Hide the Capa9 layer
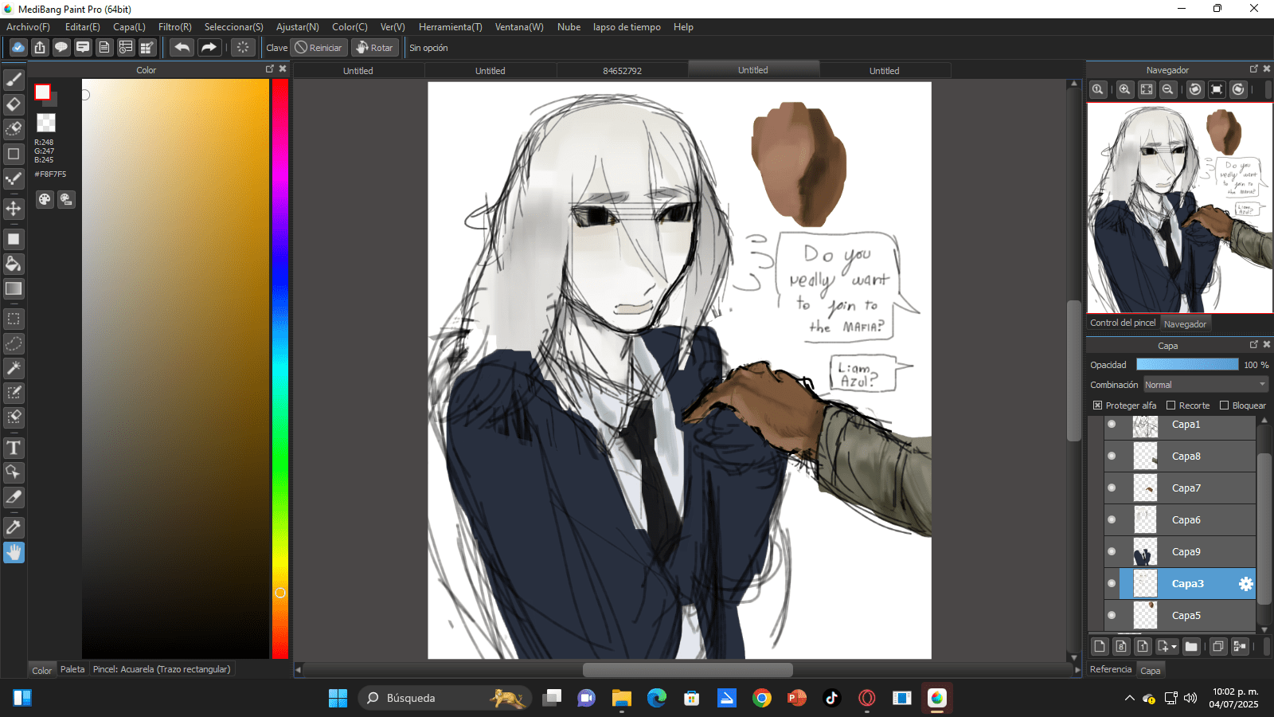The image size is (1274, 717). 1112,552
